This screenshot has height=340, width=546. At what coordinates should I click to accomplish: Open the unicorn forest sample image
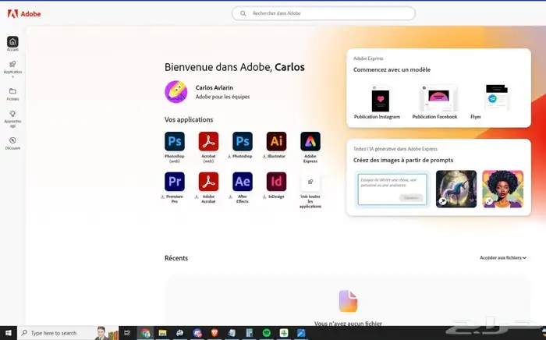click(456, 189)
